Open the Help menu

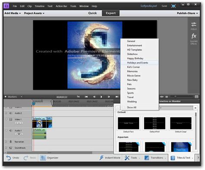(94, 6)
